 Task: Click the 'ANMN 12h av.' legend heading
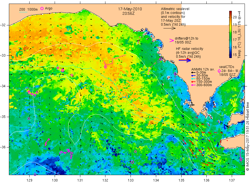click(x=203, y=69)
